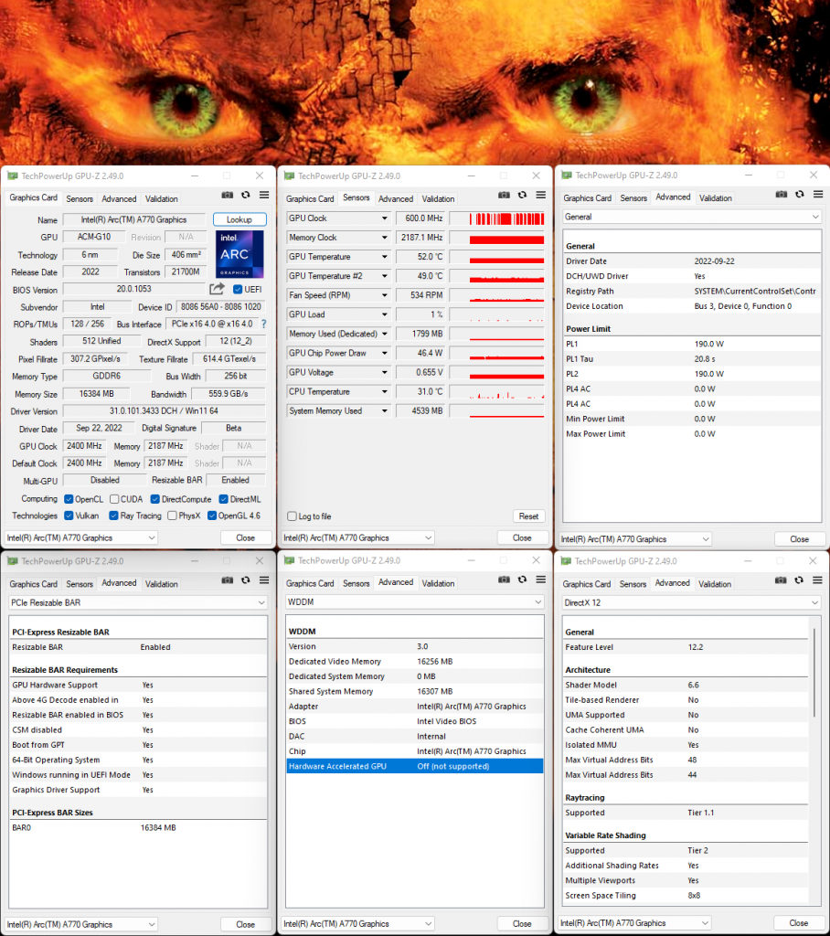Toggle the CUDA checkbox
830x936 pixels.
114,499
